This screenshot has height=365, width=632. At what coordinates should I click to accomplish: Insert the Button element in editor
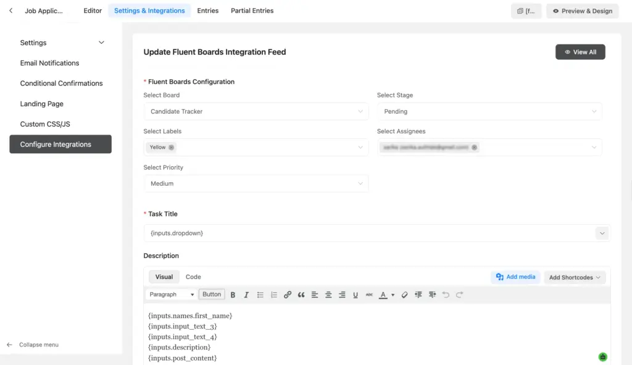pyautogui.click(x=212, y=295)
